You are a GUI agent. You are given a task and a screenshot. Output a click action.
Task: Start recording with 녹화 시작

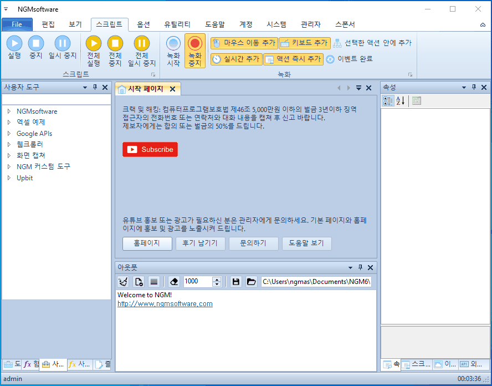pos(173,51)
